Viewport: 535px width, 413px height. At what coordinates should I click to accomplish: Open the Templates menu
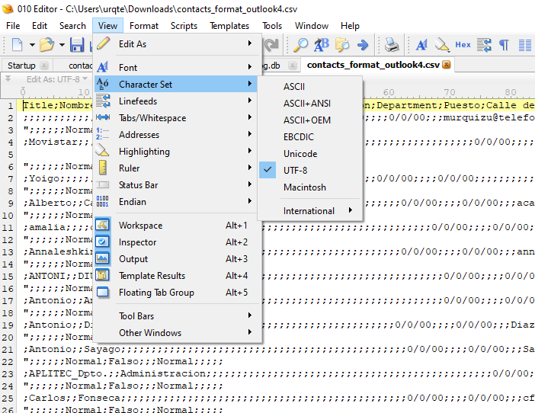tap(229, 25)
